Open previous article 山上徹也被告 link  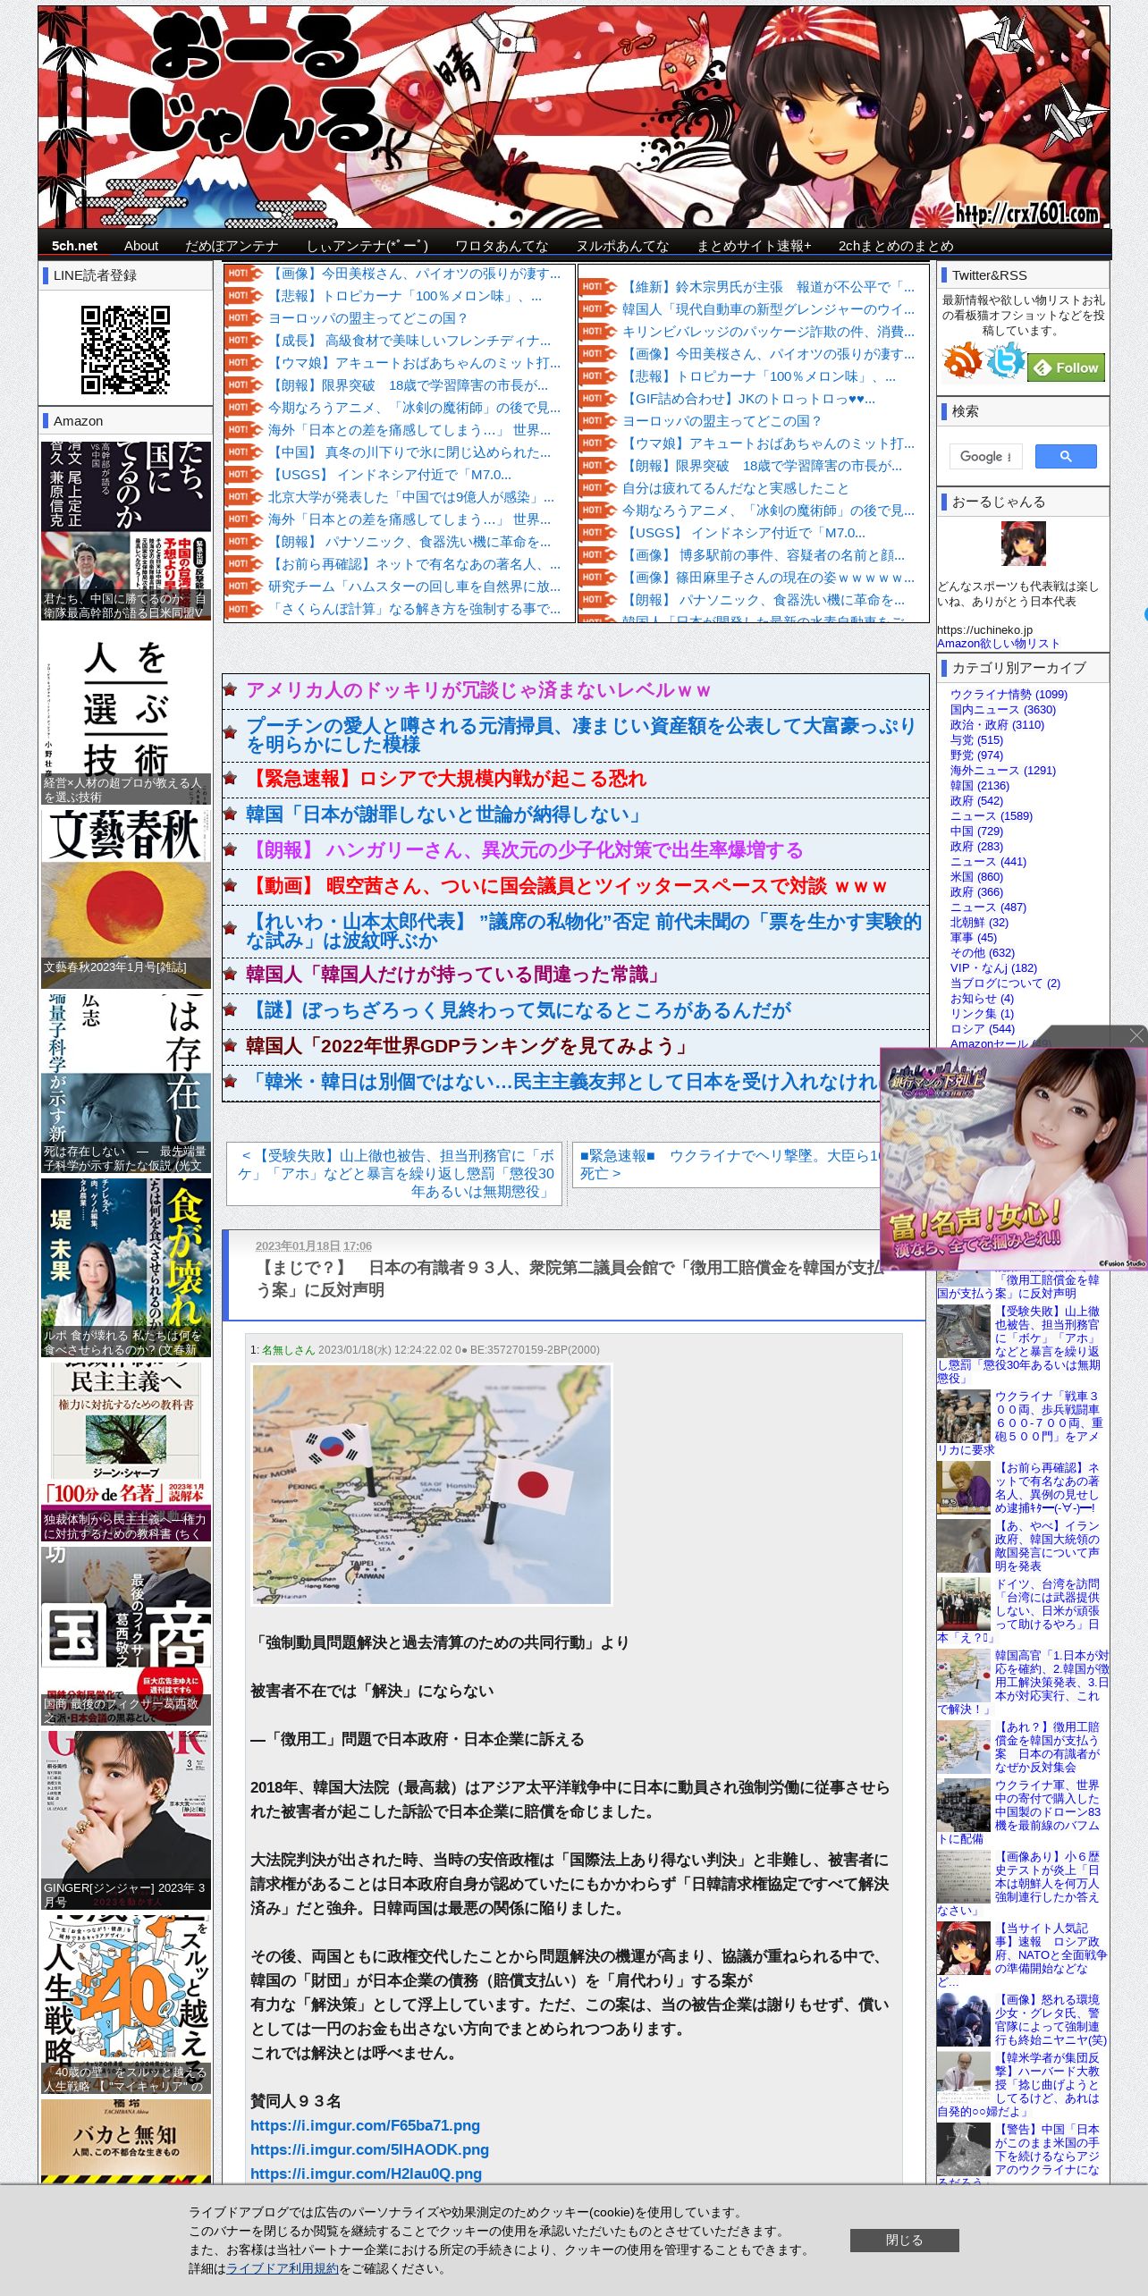394,1173
